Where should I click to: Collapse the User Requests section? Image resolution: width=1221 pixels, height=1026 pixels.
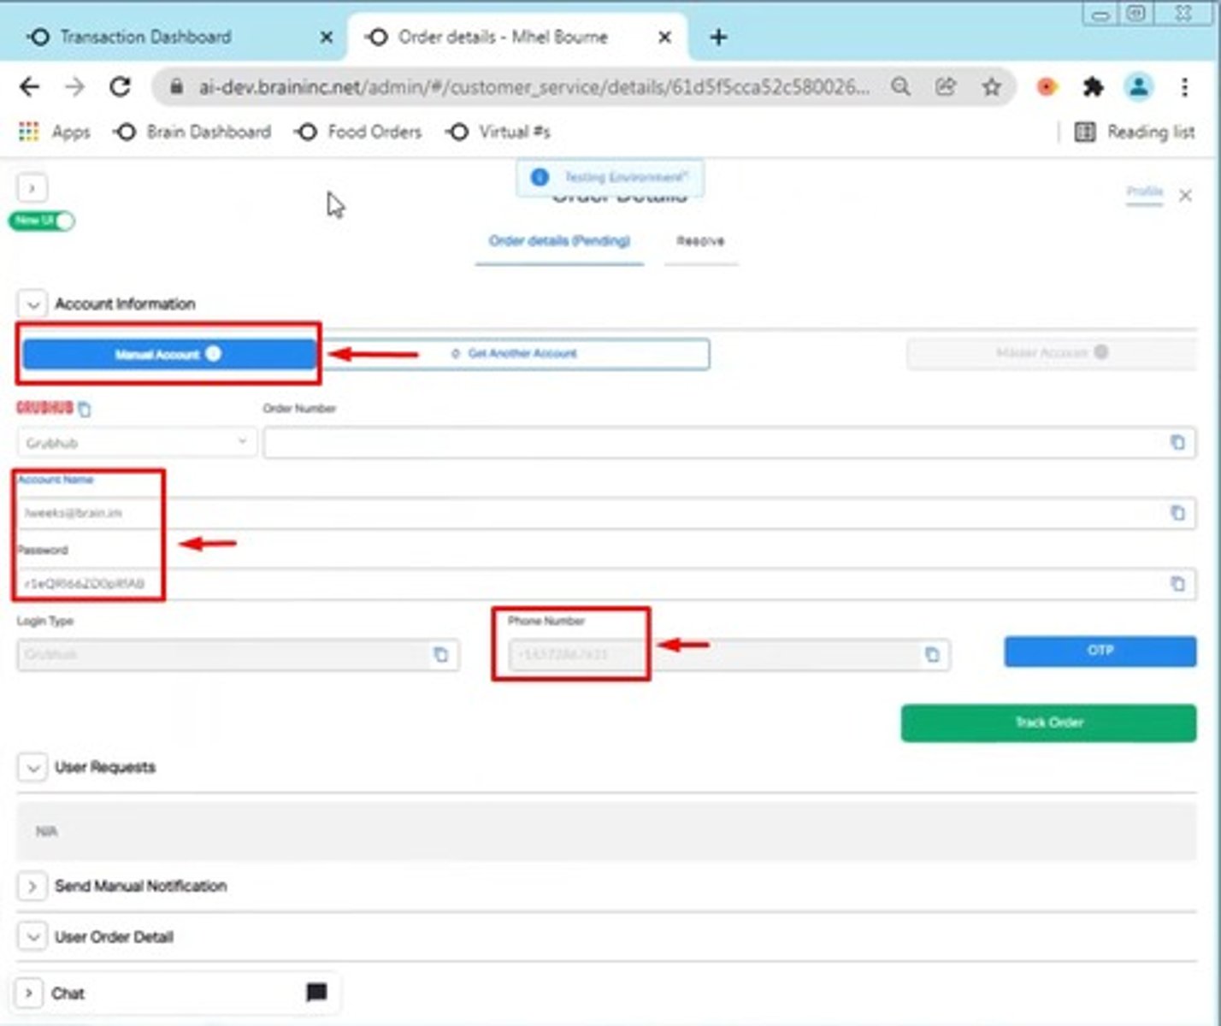tap(32, 767)
